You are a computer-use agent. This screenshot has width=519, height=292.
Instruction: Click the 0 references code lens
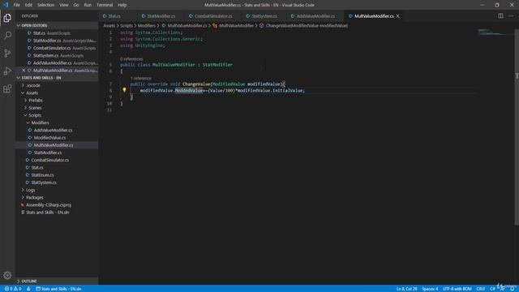point(131,59)
